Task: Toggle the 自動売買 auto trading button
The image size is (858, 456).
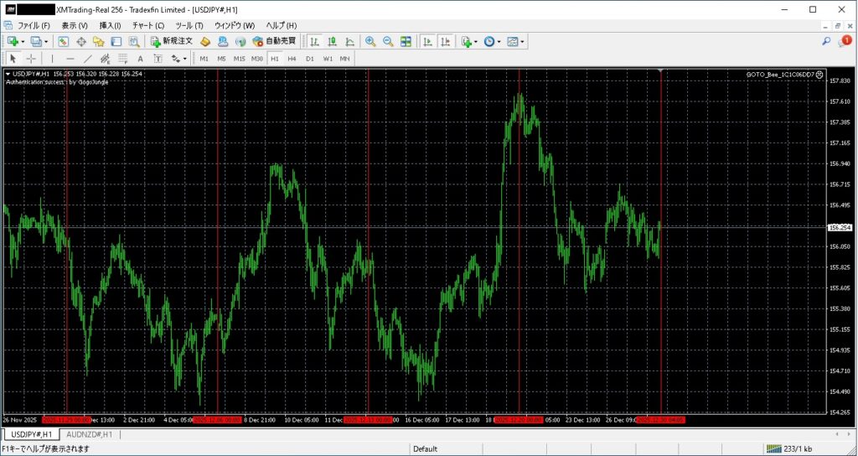Action: (x=274, y=41)
